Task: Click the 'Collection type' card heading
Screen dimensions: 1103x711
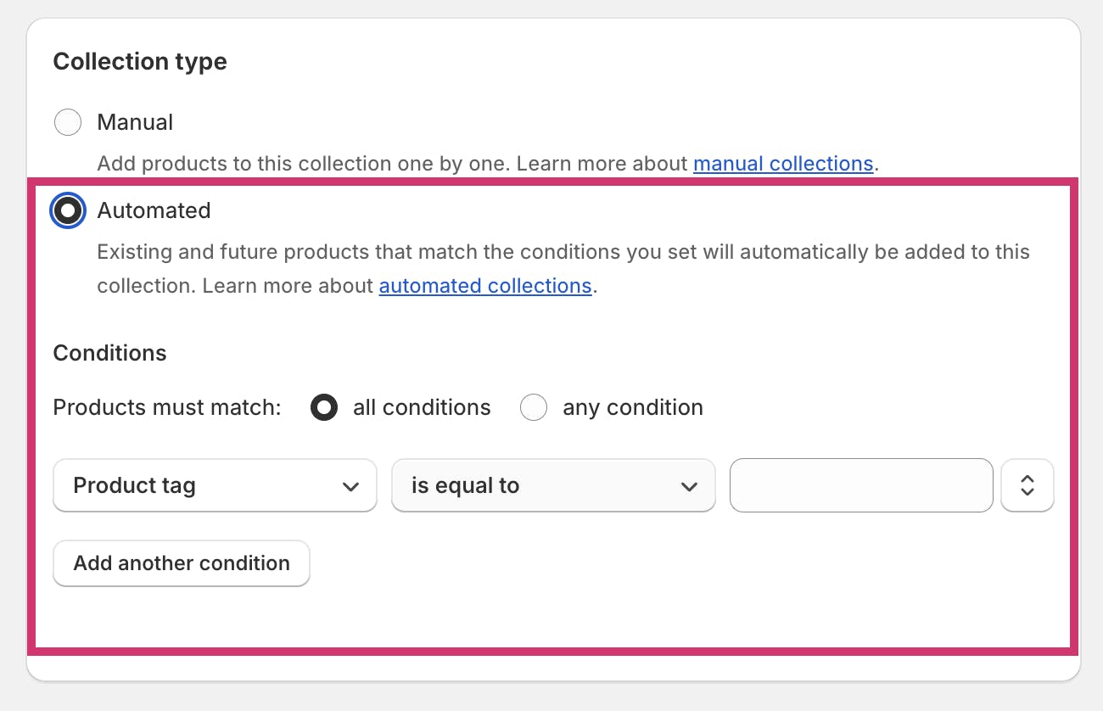Action: click(140, 62)
